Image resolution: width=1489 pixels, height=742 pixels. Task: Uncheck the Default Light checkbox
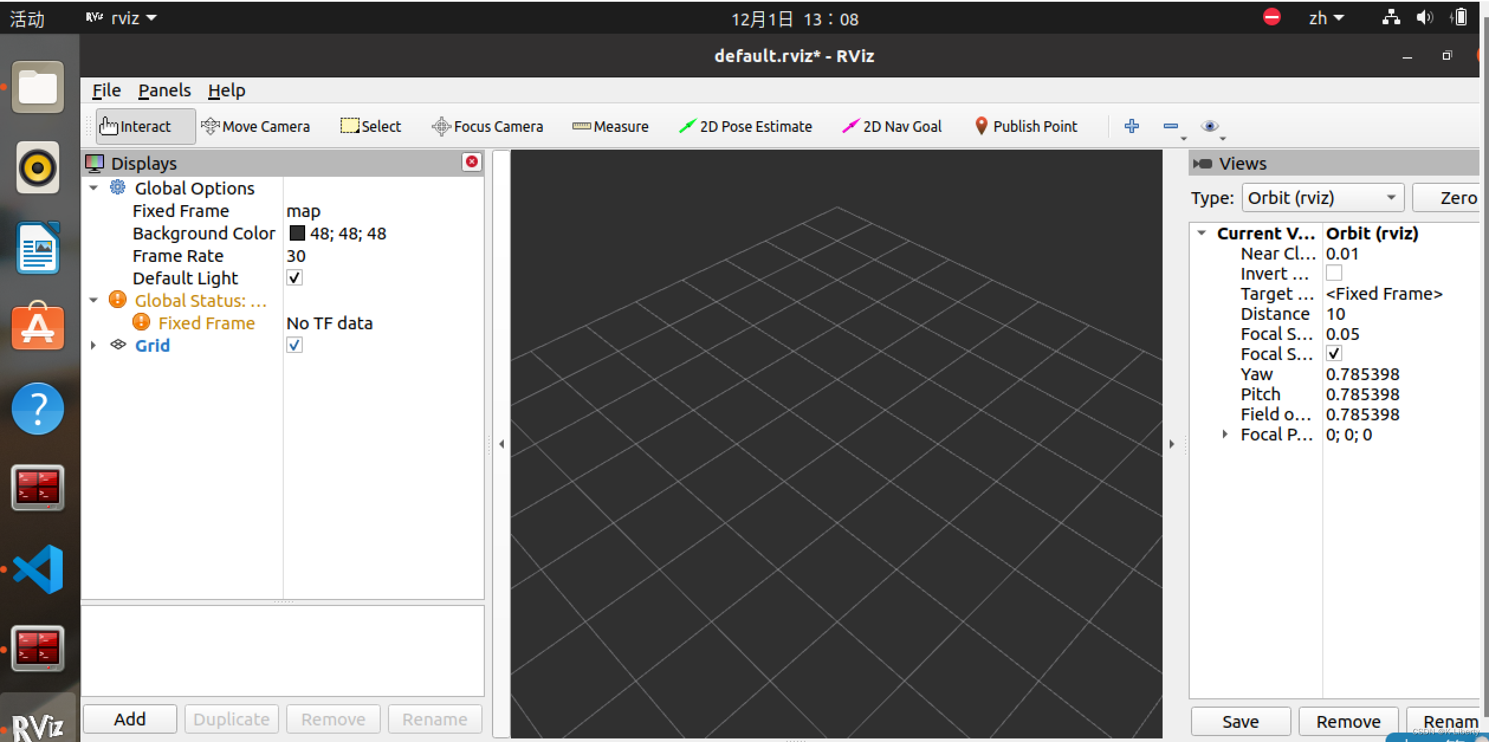(x=294, y=278)
